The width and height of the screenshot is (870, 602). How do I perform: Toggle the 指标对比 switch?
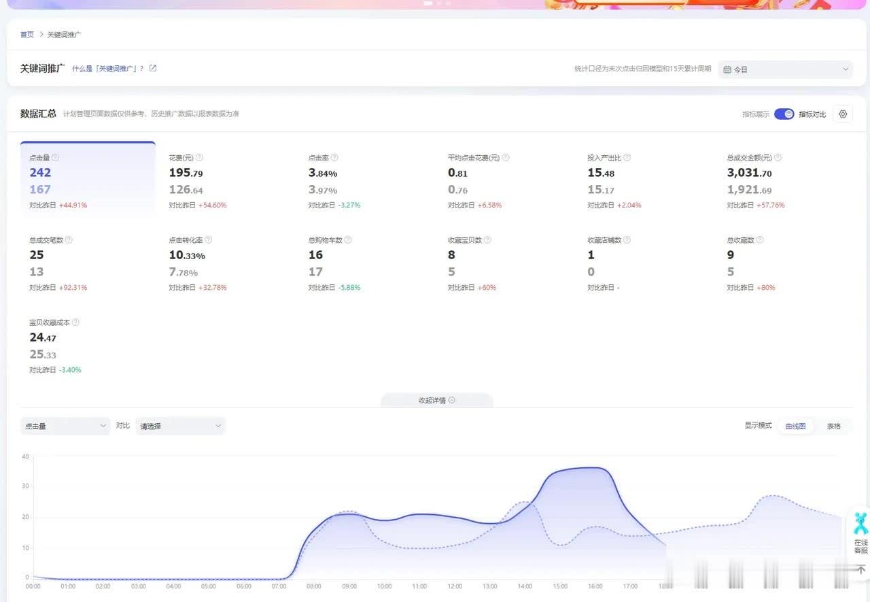coord(784,114)
